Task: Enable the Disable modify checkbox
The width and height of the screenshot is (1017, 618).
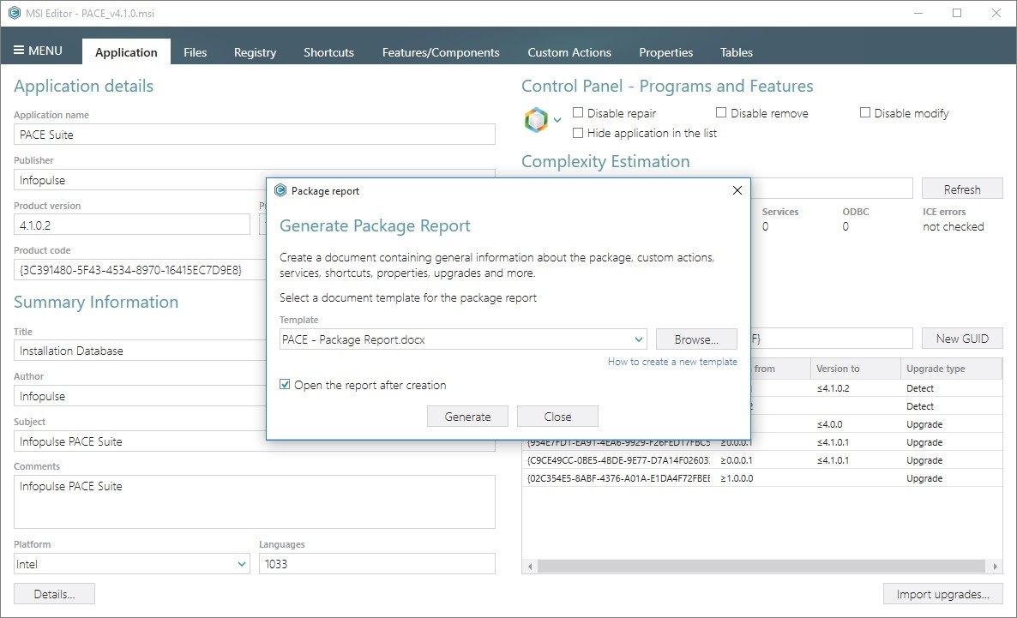Action: coord(864,113)
